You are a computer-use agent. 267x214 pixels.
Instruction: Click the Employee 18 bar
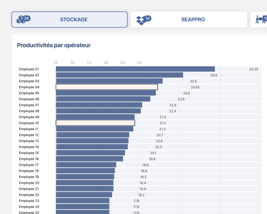[86, 171]
